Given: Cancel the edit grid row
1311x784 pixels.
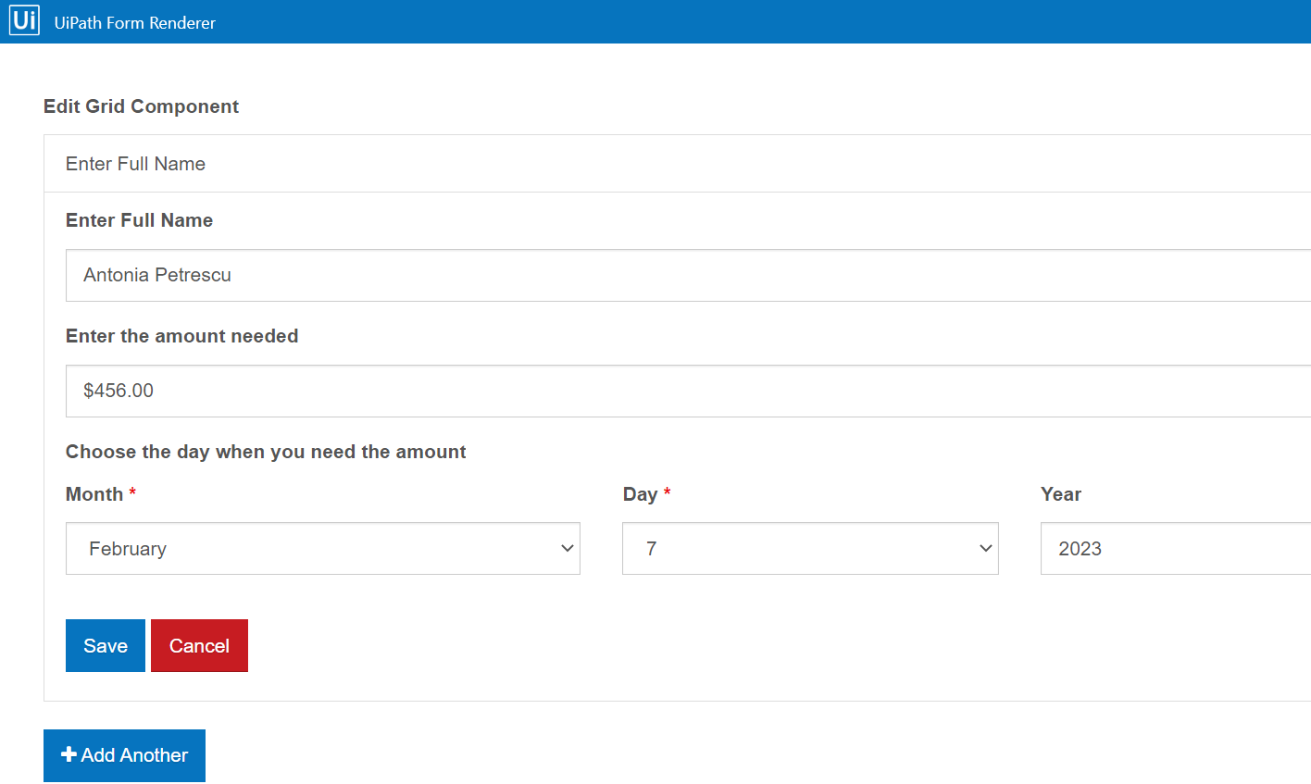Looking at the screenshot, I should [199, 645].
